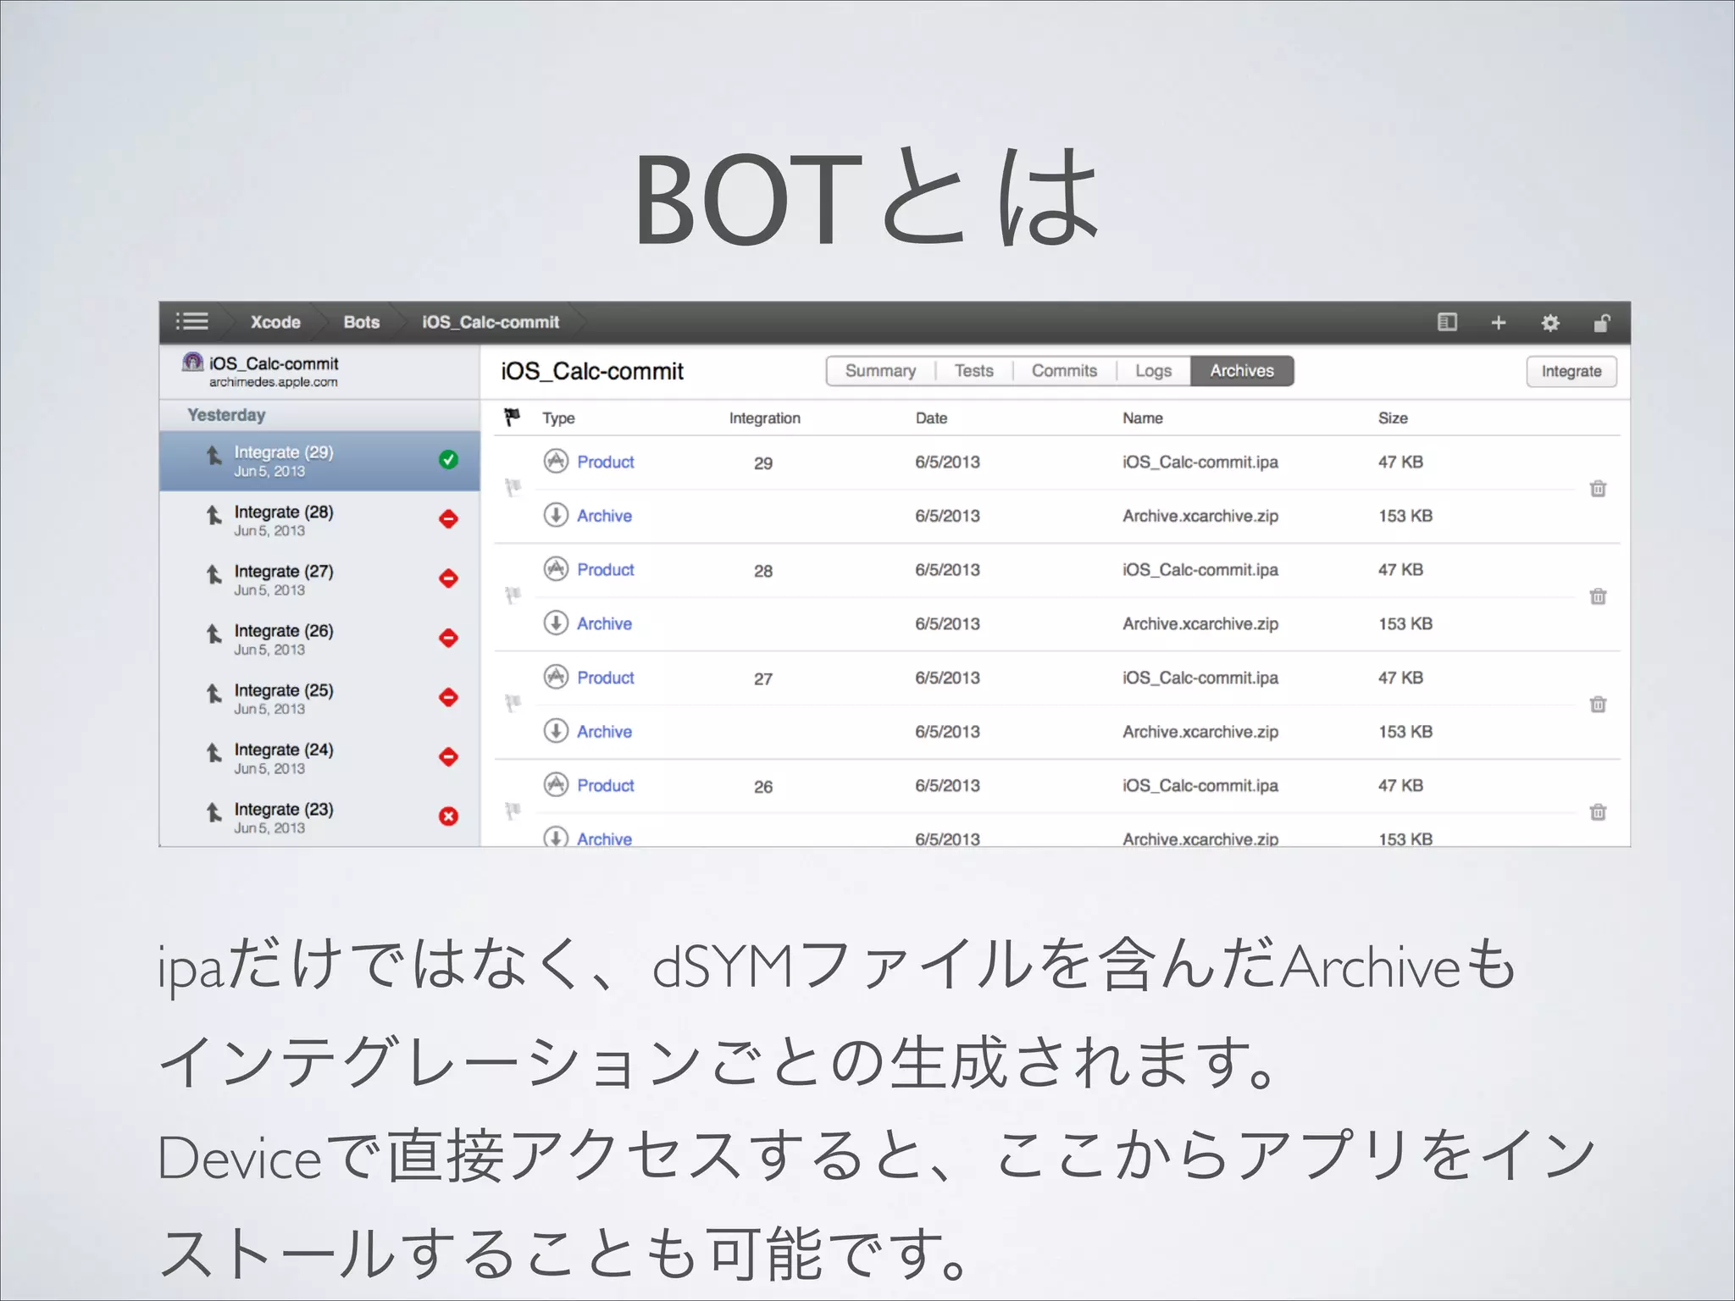Open the list menu icon in the toolbar
Screen dimensions: 1735x1301
tap(191, 322)
